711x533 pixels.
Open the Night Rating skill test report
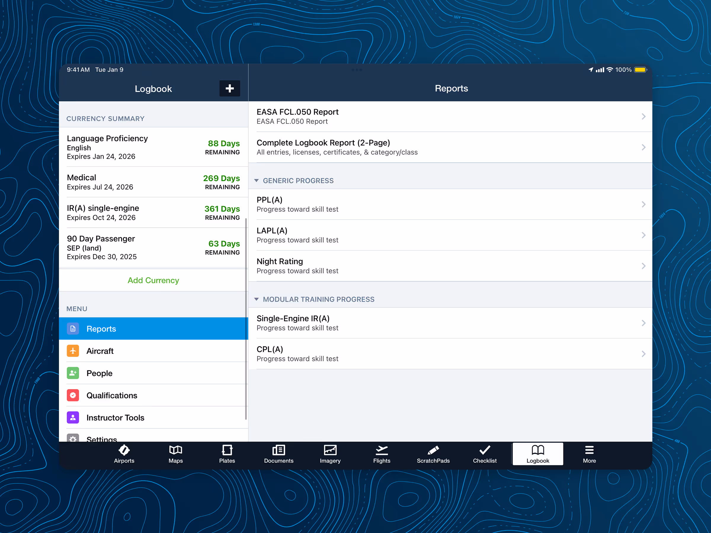[450, 266]
